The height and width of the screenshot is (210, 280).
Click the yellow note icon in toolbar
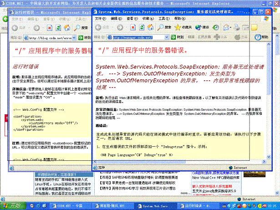coord(254,27)
